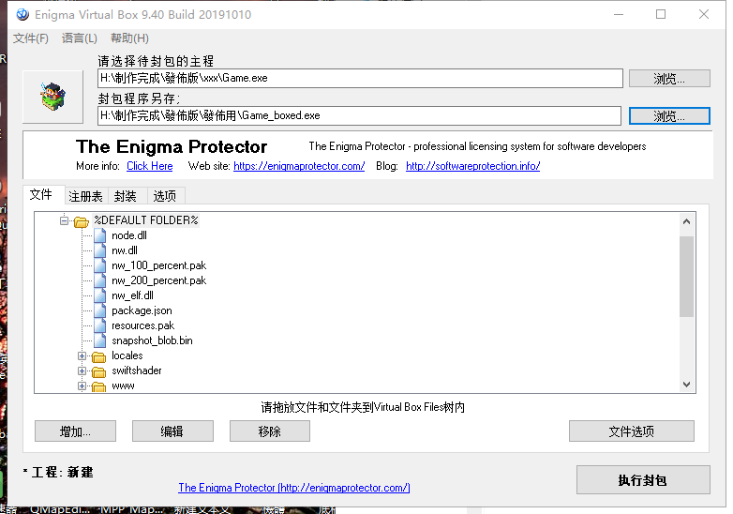Open the bottom The Enigma Protector link
The width and height of the screenshot is (733, 514).
click(x=294, y=488)
